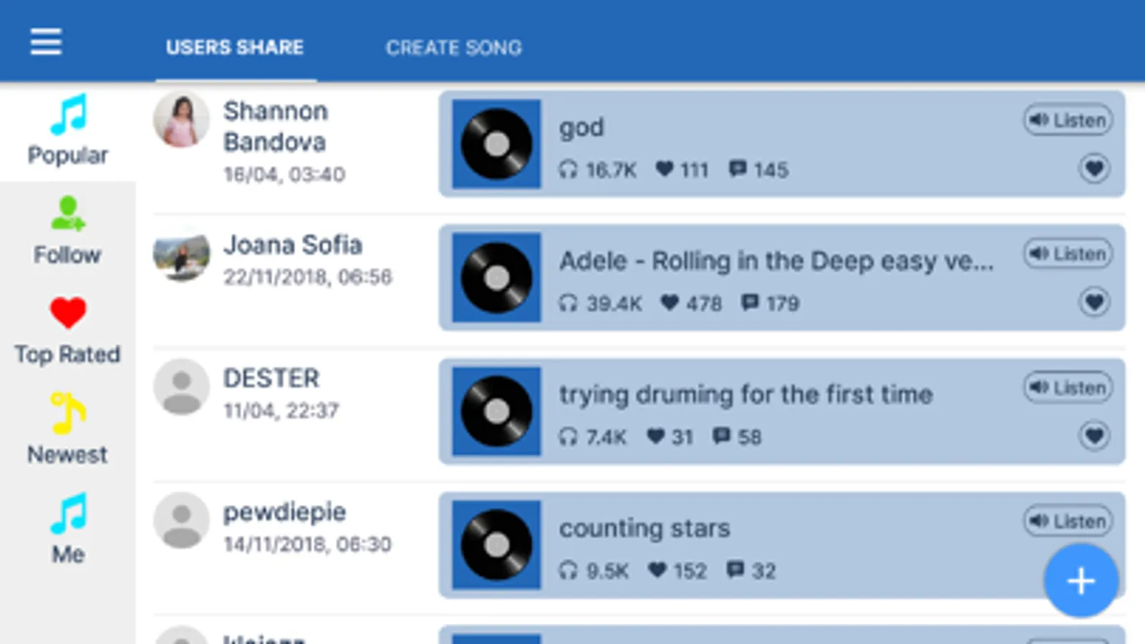Listen to the song 'god'

pyautogui.click(x=1067, y=120)
